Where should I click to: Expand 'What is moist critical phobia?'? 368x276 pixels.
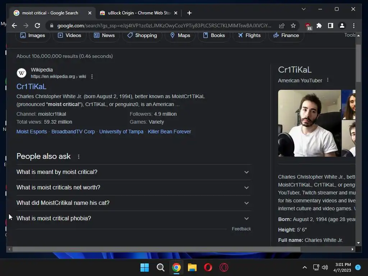[x=134, y=218]
